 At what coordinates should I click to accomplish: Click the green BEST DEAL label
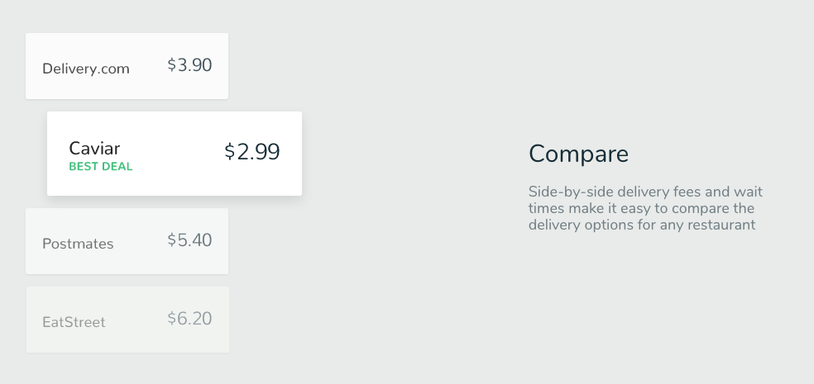(x=101, y=167)
